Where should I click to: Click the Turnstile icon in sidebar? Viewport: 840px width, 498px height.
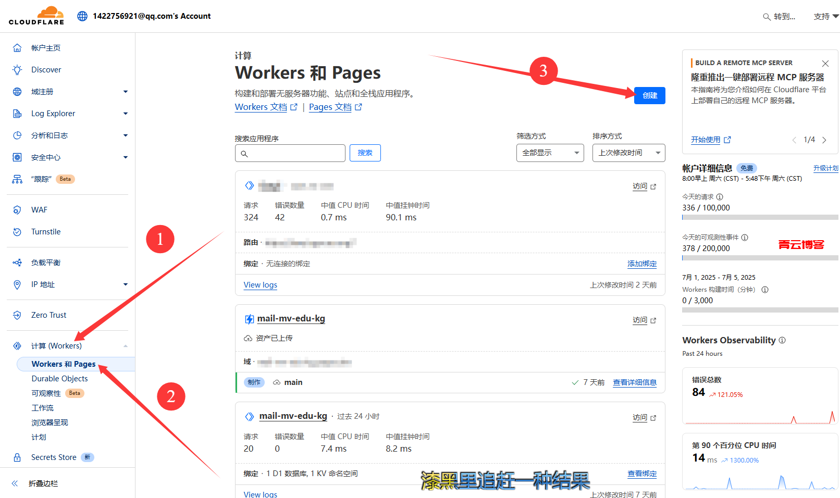click(x=17, y=232)
